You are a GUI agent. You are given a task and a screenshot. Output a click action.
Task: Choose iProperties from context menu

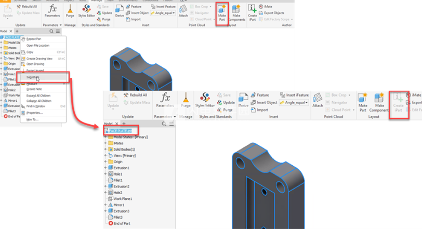(43, 113)
